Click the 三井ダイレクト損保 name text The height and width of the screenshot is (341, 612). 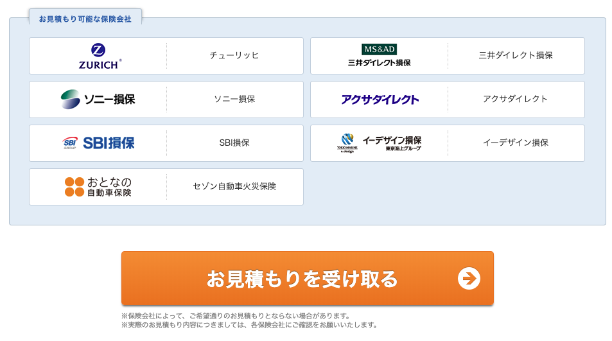516,55
